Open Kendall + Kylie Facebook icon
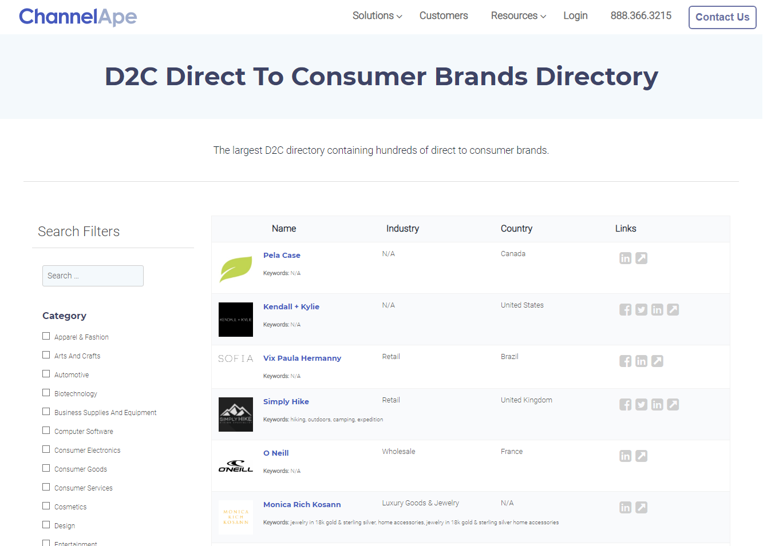Viewport: 771px width, 546px height. click(x=625, y=310)
